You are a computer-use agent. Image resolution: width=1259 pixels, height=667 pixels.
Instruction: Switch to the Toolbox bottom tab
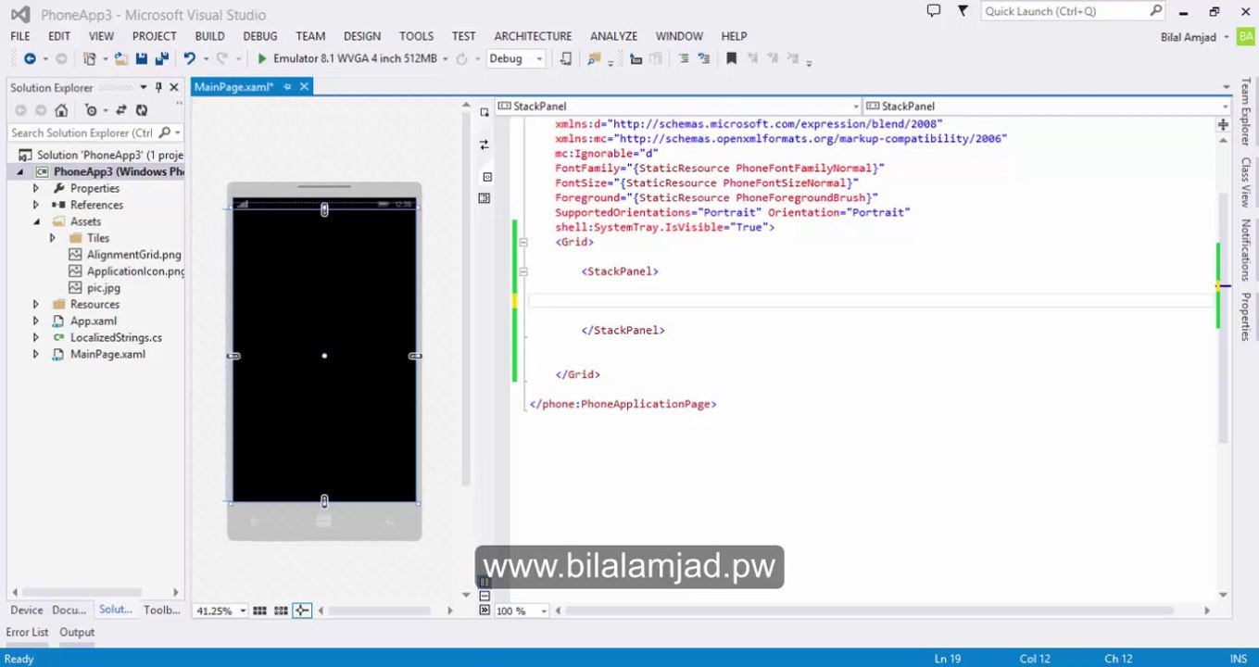[x=161, y=610]
